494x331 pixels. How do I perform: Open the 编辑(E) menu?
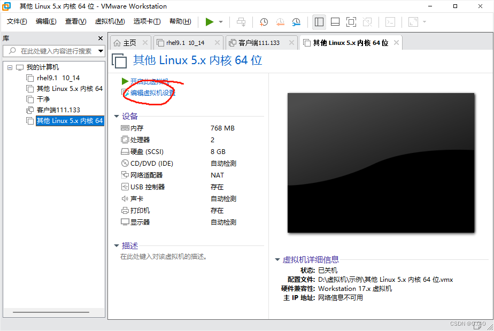tap(46, 21)
